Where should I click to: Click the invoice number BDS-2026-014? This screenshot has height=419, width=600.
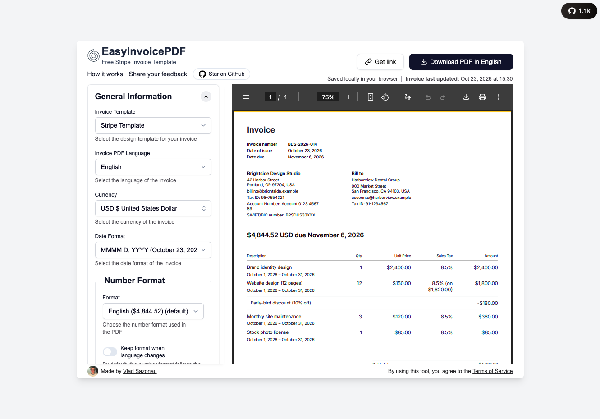click(302, 144)
